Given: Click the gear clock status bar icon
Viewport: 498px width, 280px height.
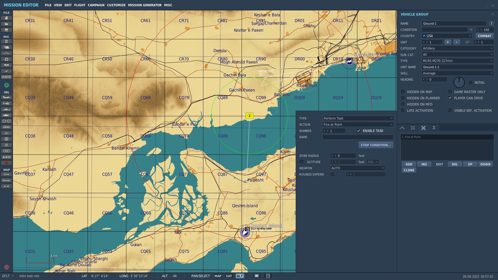Looking at the screenshot, I should 268,276.
